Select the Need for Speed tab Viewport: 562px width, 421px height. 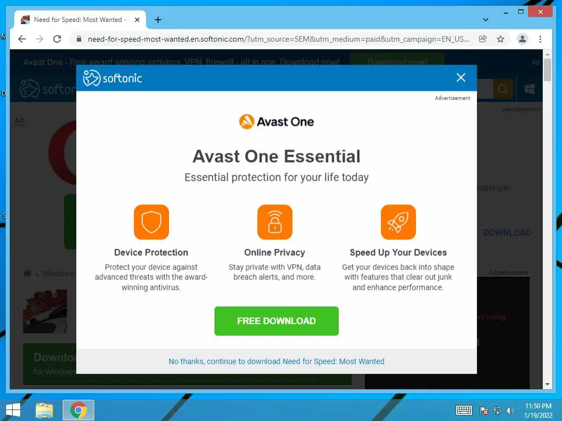tap(80, 20)
